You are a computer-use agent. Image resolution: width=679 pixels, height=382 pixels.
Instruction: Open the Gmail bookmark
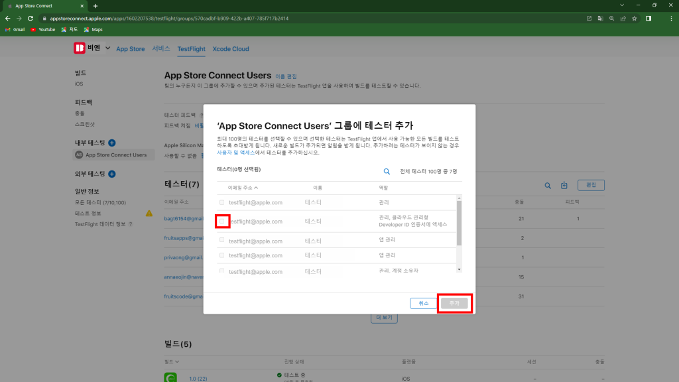15,30
